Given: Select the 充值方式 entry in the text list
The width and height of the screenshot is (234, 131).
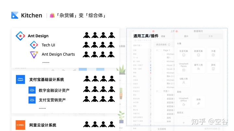Looking at the screenshot, I should click(x=136, y=114).
